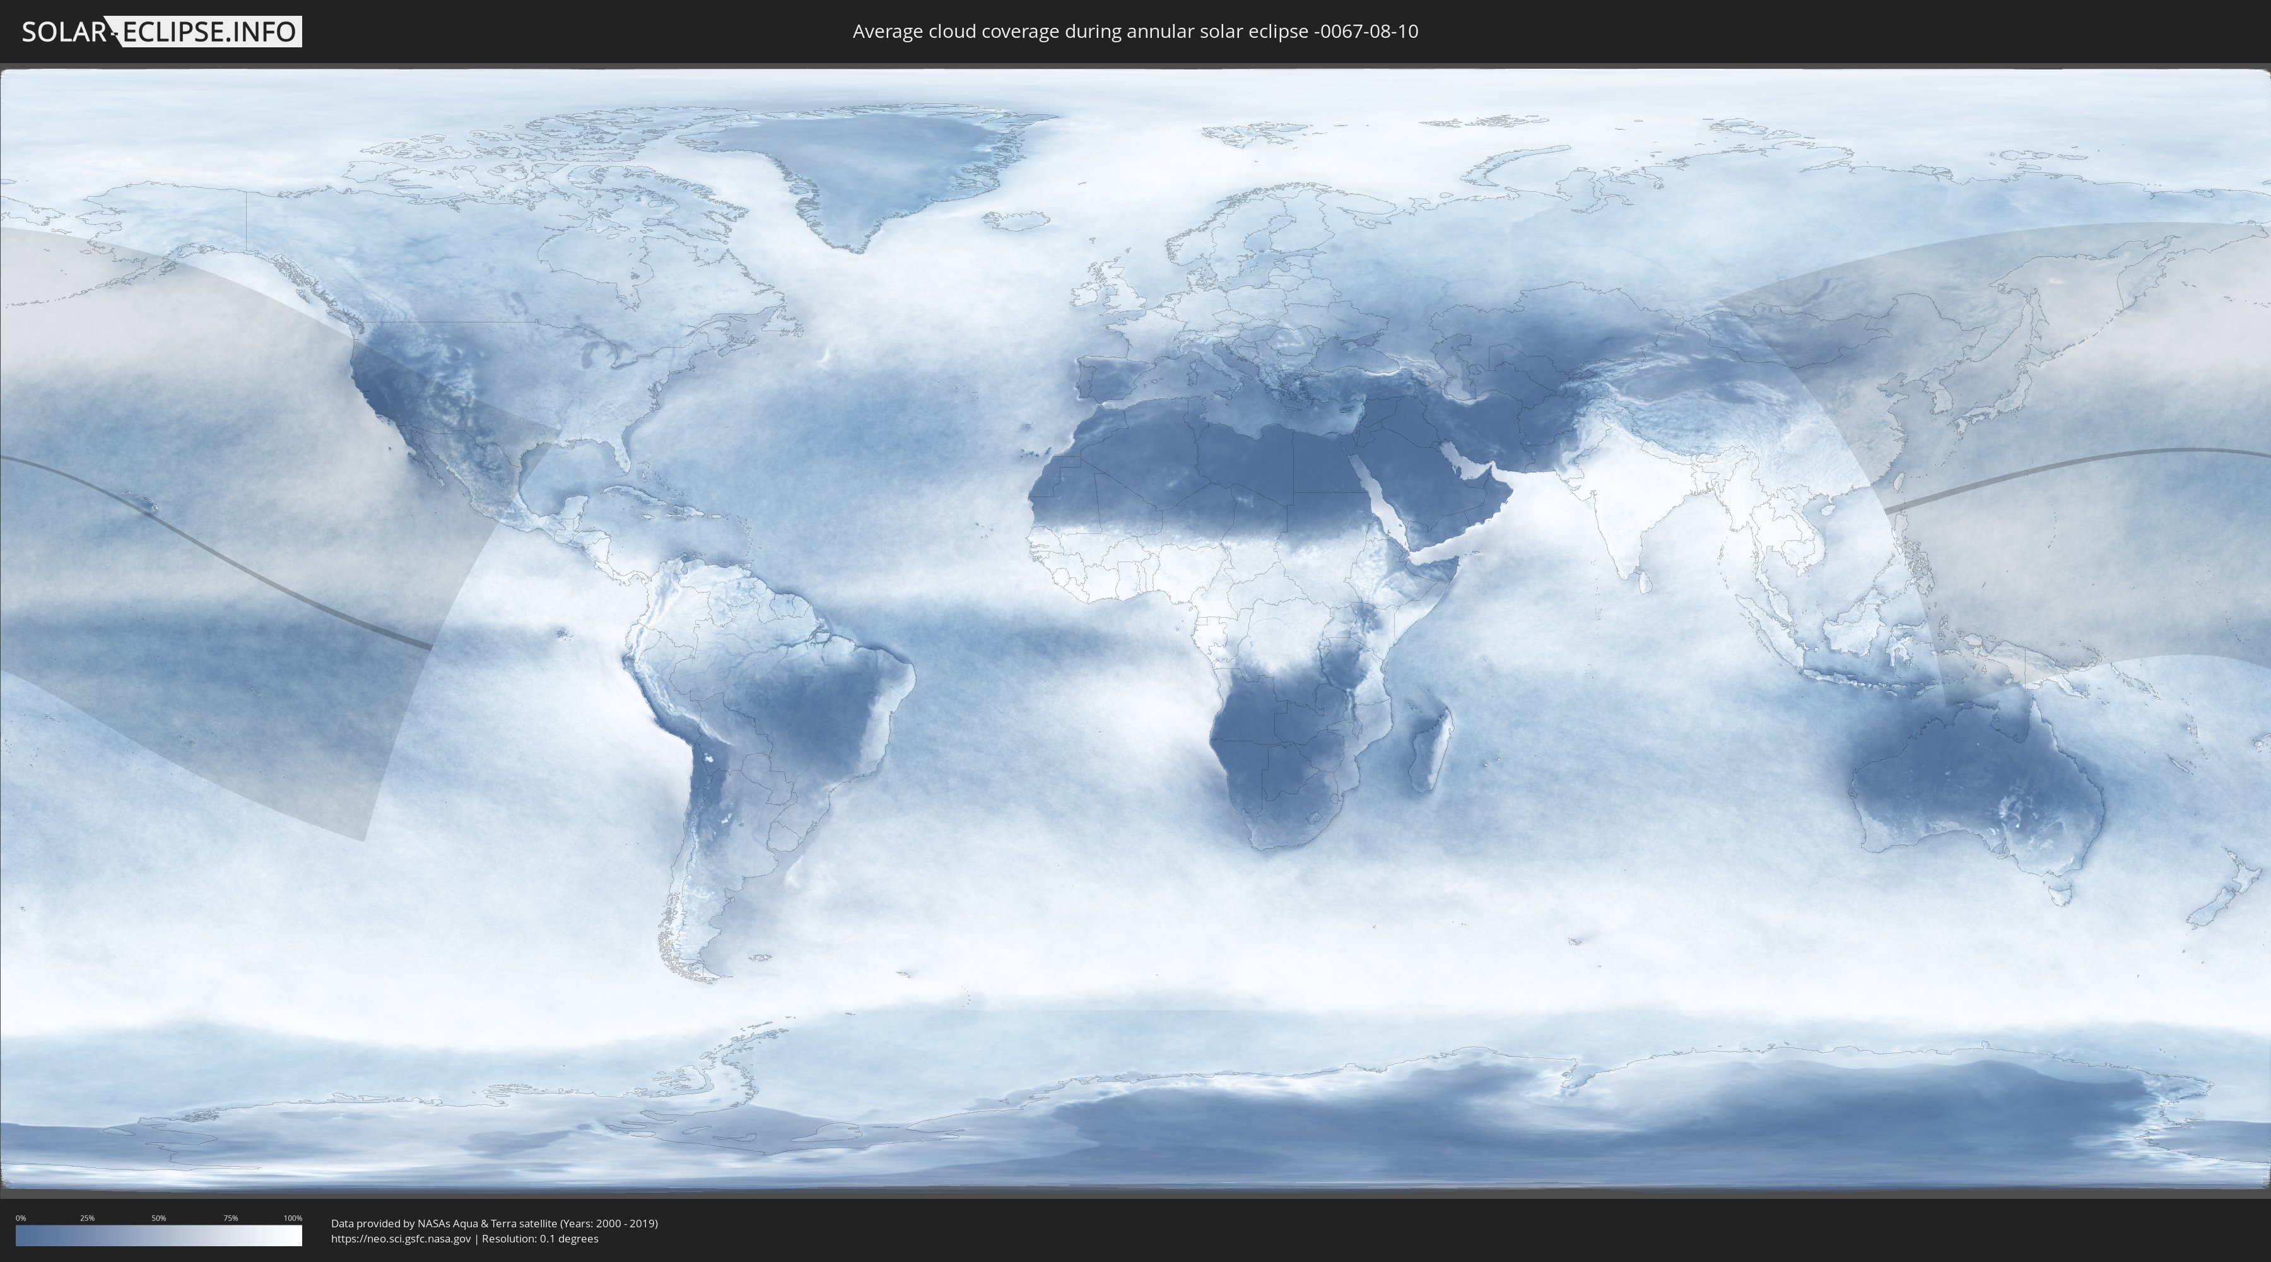Click the neo.sci.gsfc.nasa.gov URL text

(401, 1238)
